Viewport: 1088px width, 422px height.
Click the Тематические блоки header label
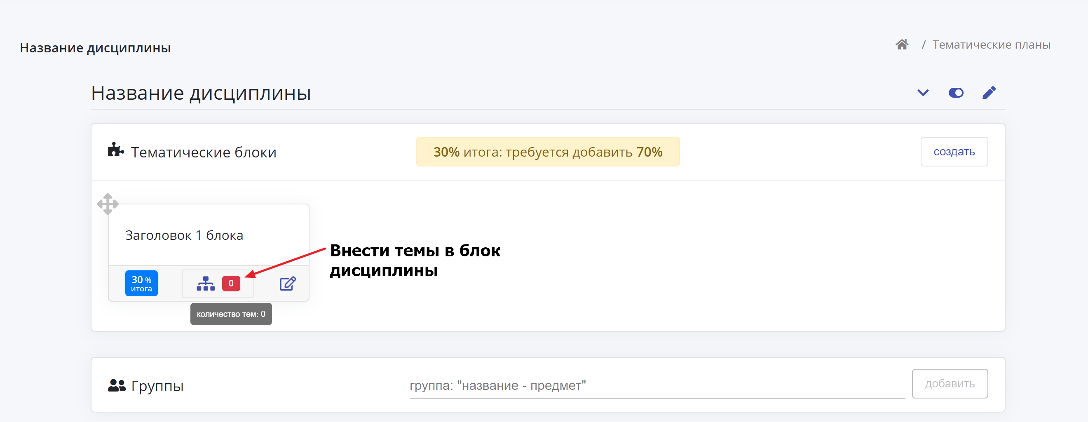[204, 152]
